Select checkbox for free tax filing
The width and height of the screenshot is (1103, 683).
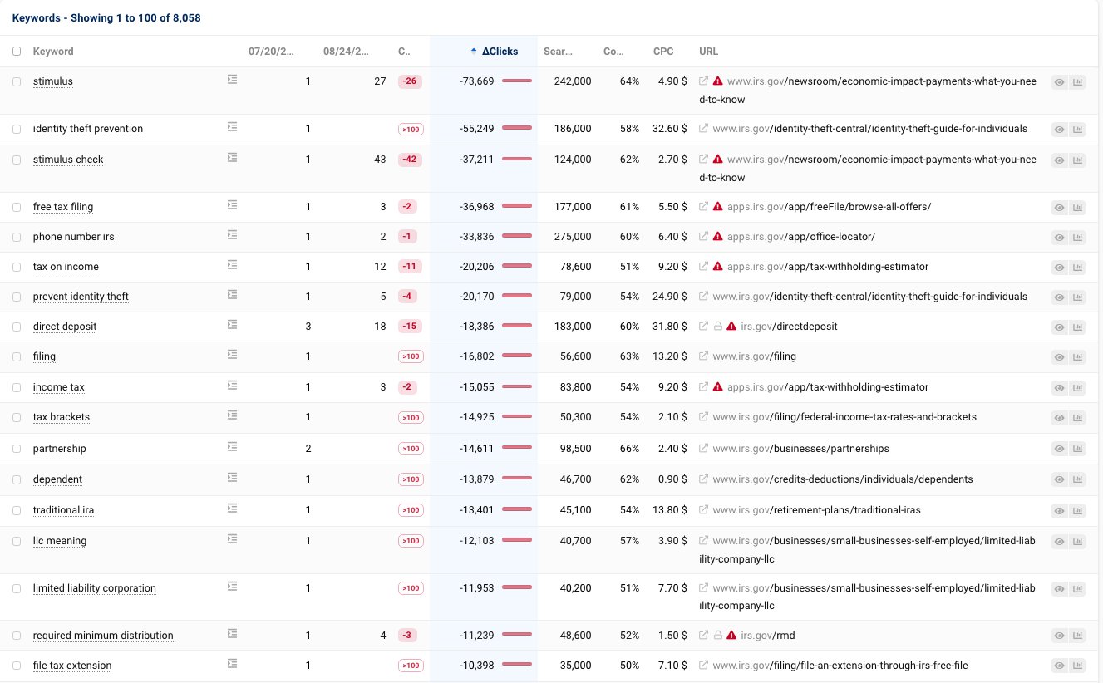coord(17,208)
